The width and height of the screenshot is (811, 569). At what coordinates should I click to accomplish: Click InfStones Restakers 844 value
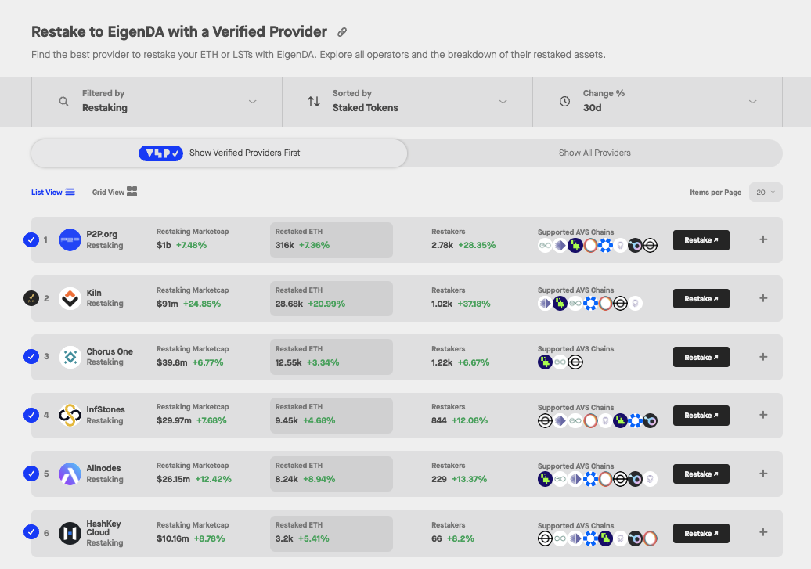pyautogui.click(x=438, y=420)
